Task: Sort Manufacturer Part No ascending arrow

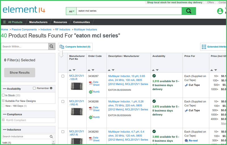Action: 70,70
